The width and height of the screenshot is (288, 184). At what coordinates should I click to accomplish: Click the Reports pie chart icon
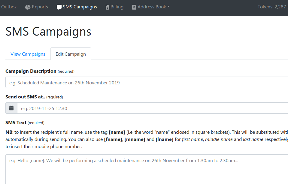(x=28, y=7)
